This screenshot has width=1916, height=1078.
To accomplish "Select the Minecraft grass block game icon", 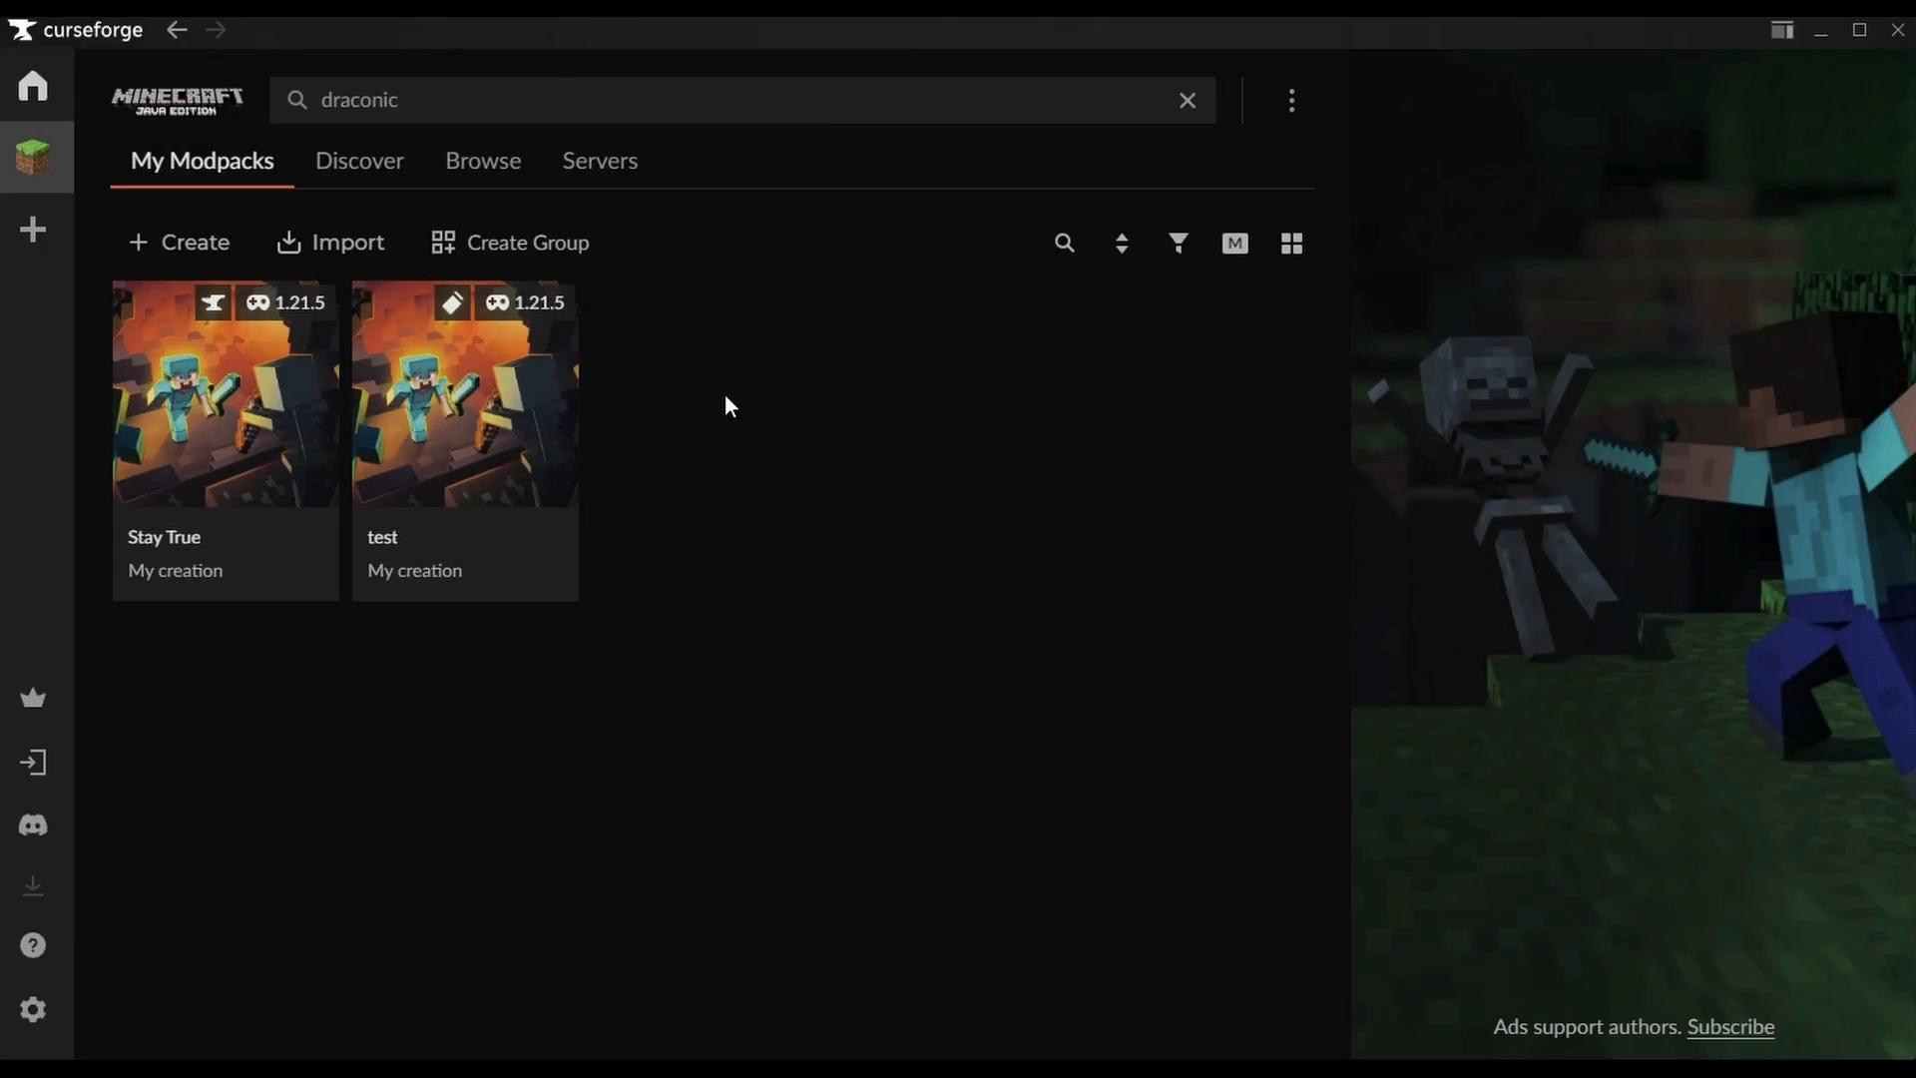I will (x=33, y=157).
